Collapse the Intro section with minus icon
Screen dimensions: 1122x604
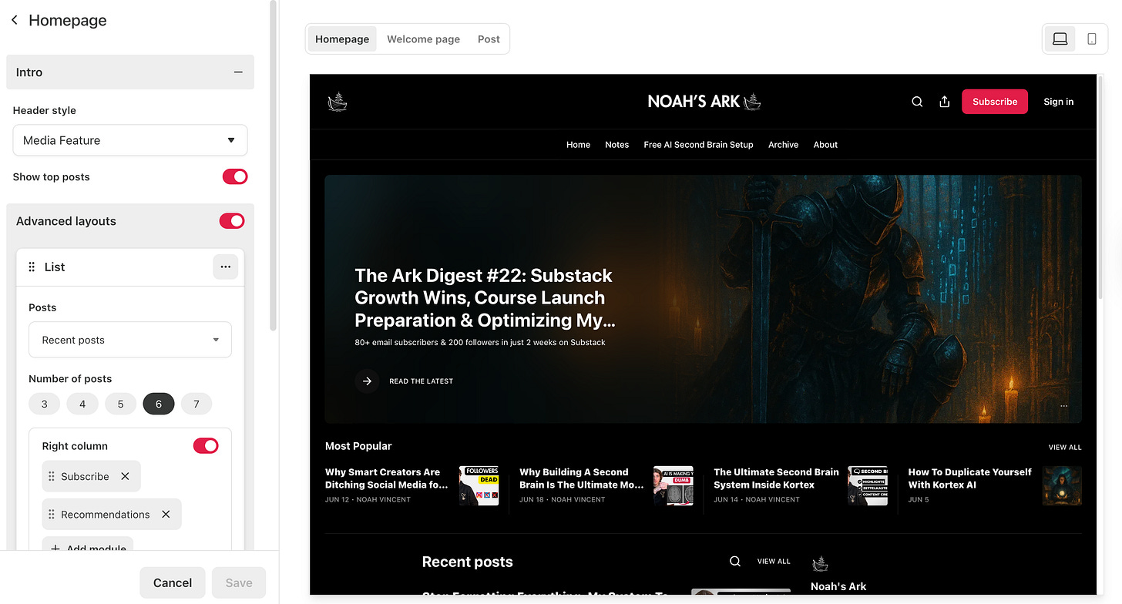tap(238, 72)
